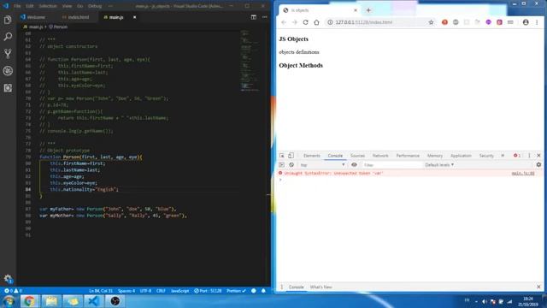Open the Selection menu in VS Code

point(48,6)
